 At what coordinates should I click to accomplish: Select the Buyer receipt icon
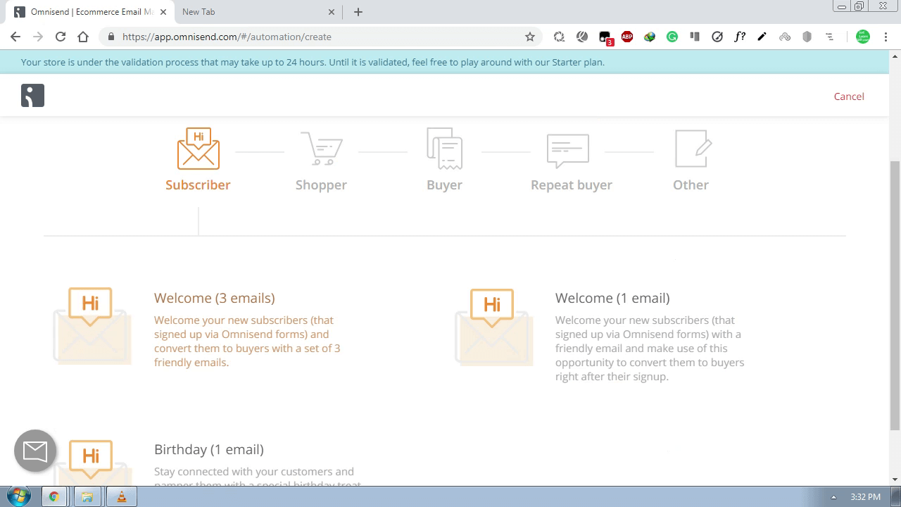444,149
